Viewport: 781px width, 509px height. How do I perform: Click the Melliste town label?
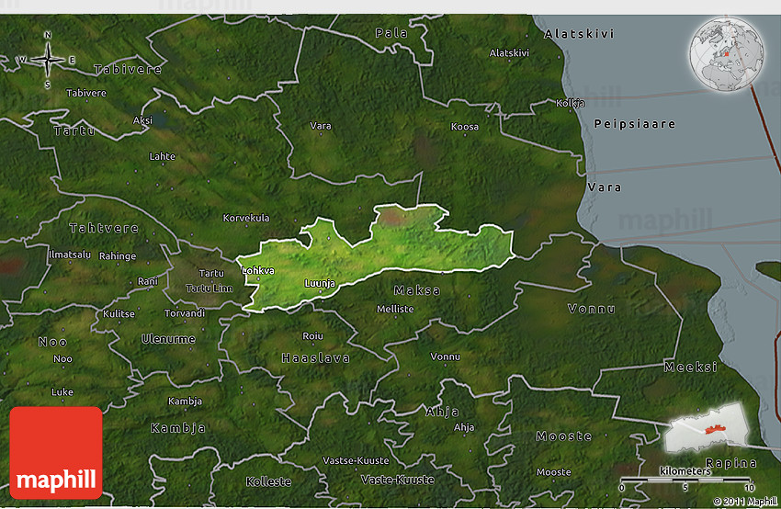click(x=396, y=310)
